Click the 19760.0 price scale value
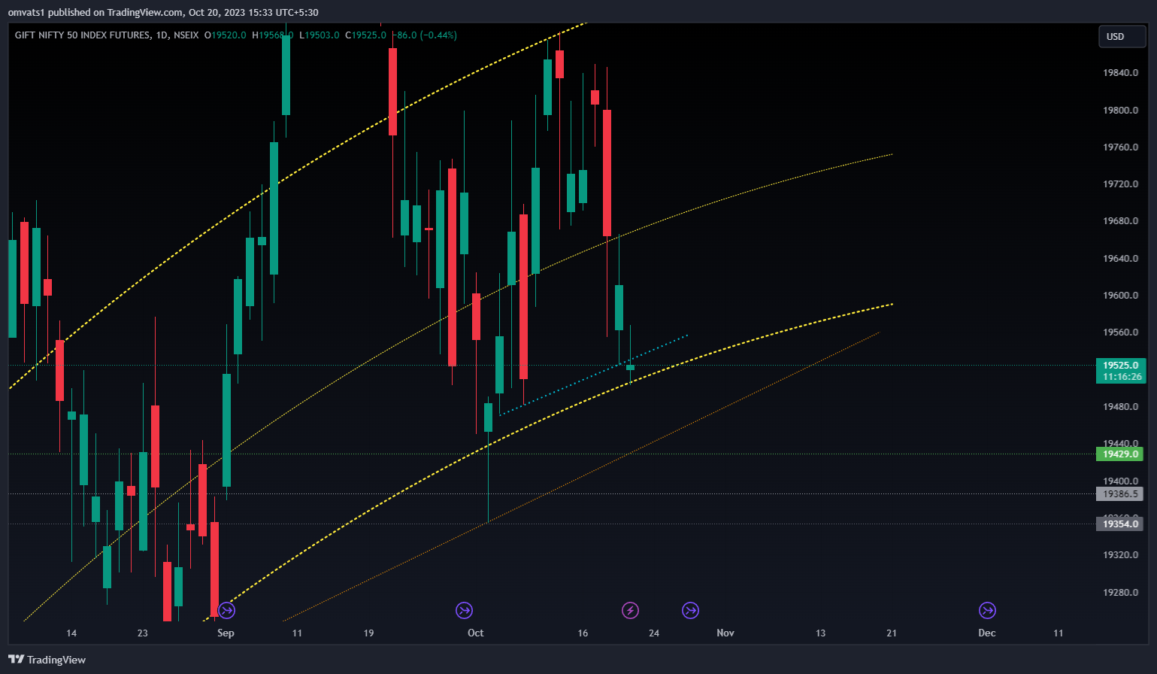Image resolution: width=1157 pixels, height=674 pixels. pyautogui.click(x=1120, y=147)
